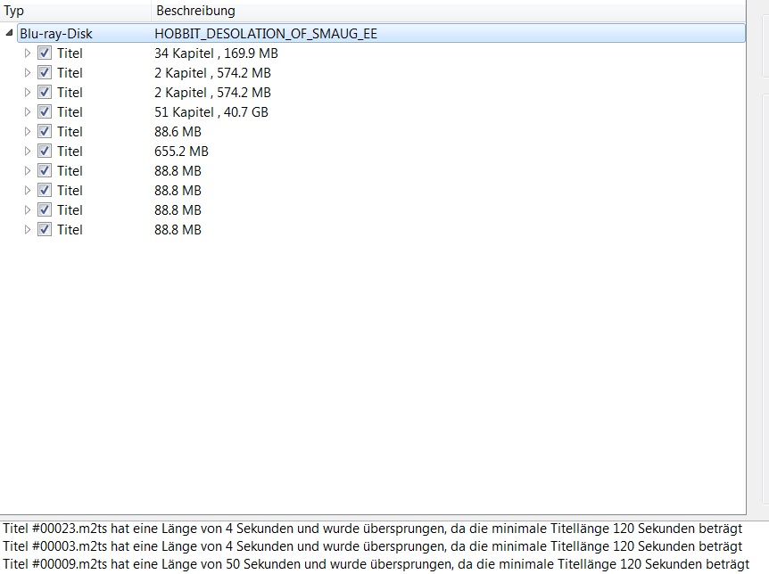769x574 pixels.
Task: Collapse the Blu-ray-Disk tree node
Action: coord(9,33)
